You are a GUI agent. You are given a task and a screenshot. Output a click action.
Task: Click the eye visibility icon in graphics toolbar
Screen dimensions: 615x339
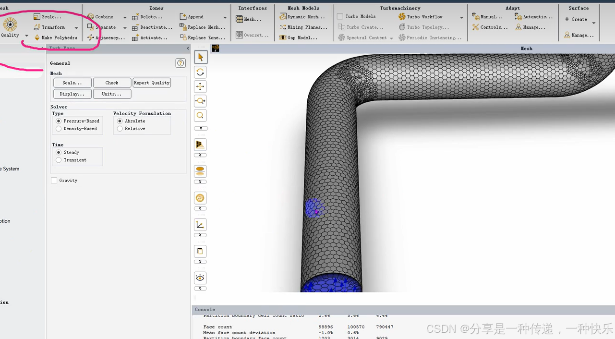coord(201,278)
